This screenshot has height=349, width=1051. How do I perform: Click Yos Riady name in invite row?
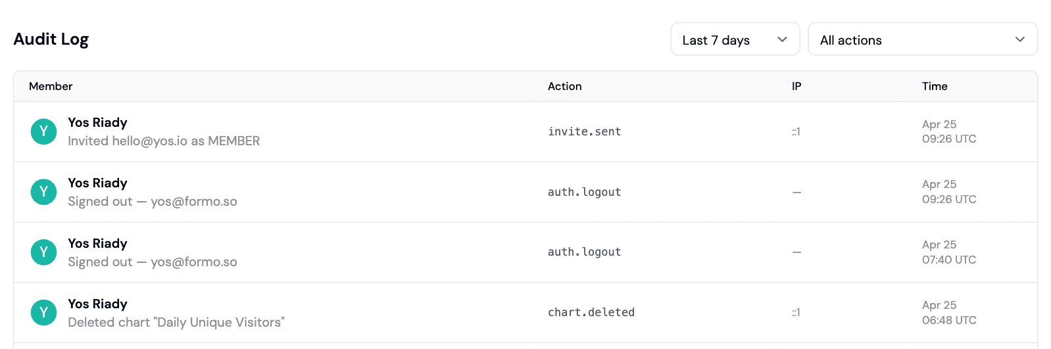click(97, 122)
